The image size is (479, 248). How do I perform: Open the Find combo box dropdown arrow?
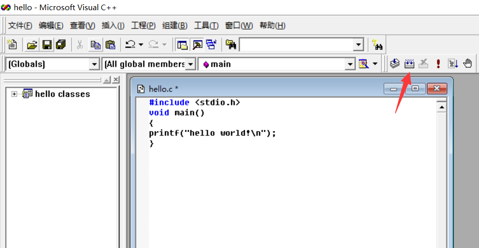pyautogui.click(x=358, y=45)
